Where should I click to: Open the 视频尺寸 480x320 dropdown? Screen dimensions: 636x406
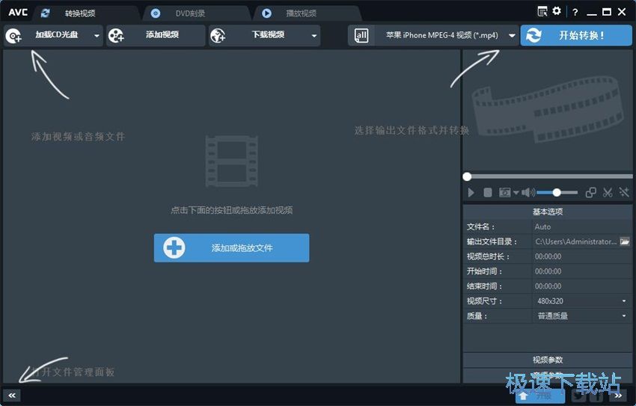tap(581, 301)
